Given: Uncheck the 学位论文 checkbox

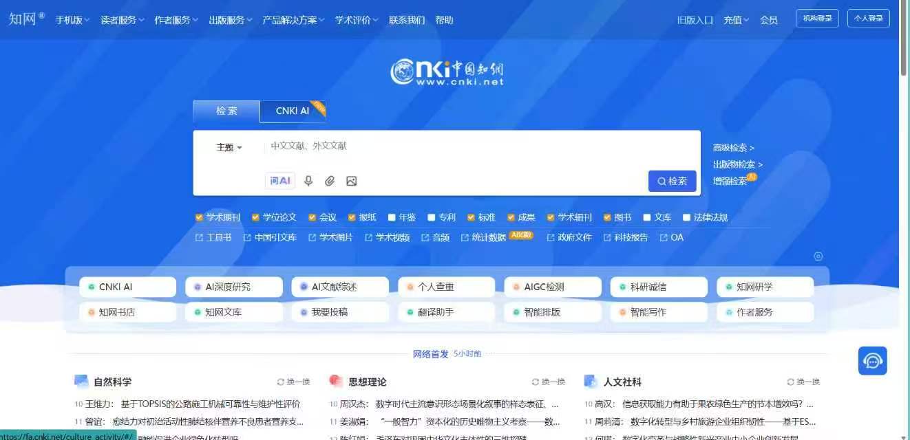Looking at the screenshot, I should [256, 217].
